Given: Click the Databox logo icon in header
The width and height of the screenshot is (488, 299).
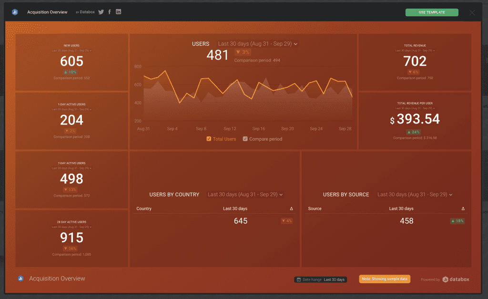Looking at the screenshot, I should tap(15, 12).
